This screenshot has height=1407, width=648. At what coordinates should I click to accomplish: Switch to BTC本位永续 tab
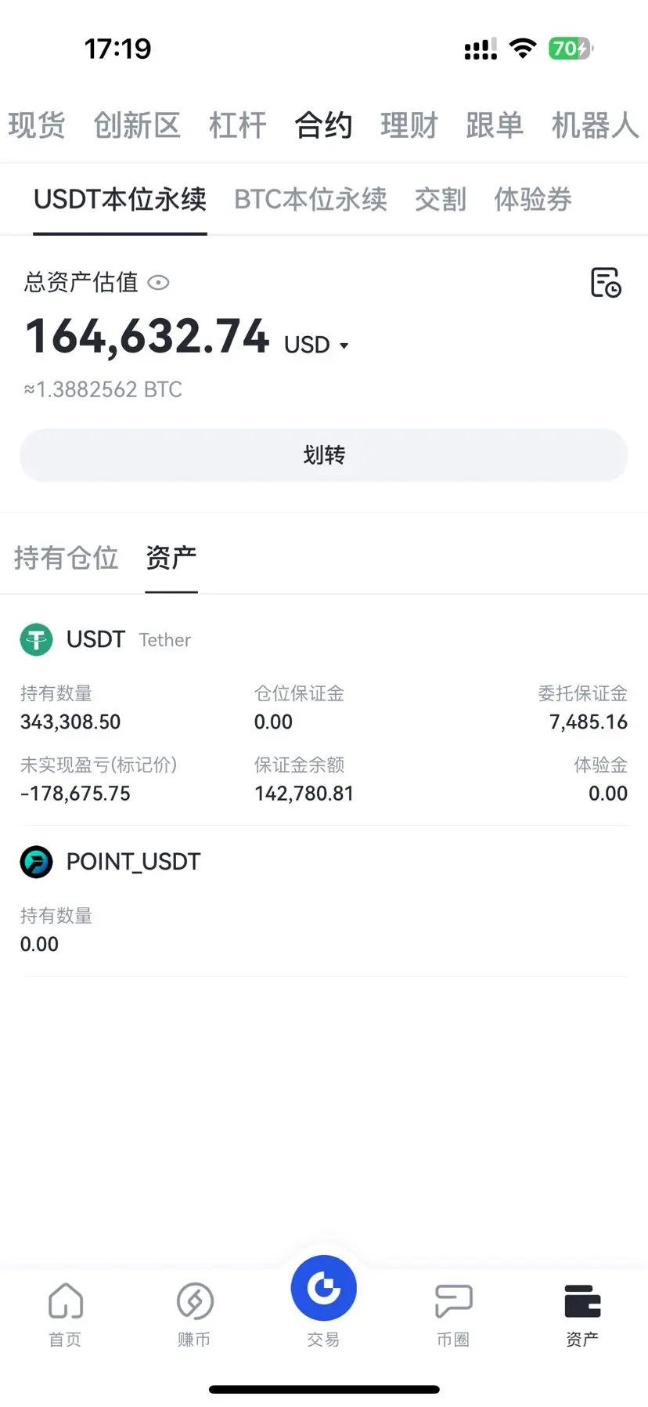(311, 199)
